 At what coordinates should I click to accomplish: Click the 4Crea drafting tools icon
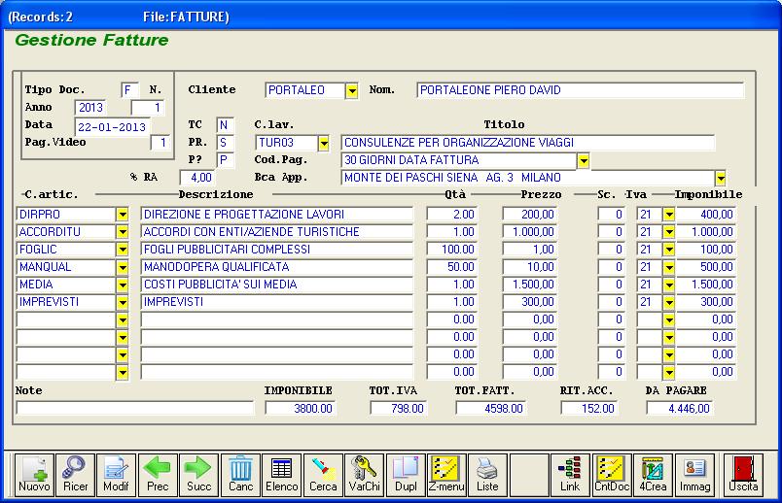653,475
